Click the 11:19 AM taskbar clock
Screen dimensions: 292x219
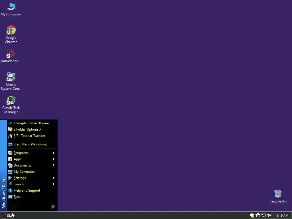(281, 216)
